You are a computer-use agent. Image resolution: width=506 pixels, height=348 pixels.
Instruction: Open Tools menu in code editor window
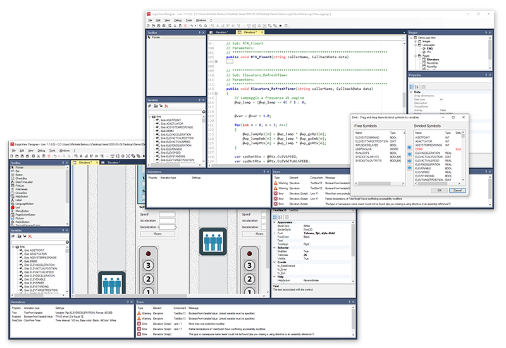click(x=188, y=20)
